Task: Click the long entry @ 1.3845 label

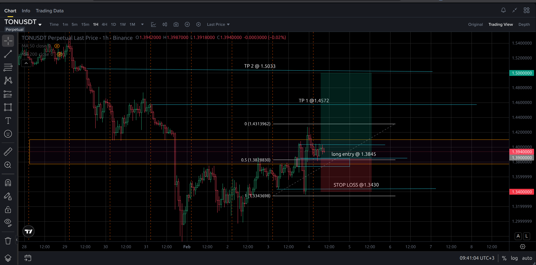Action: (x=354, y=154)
